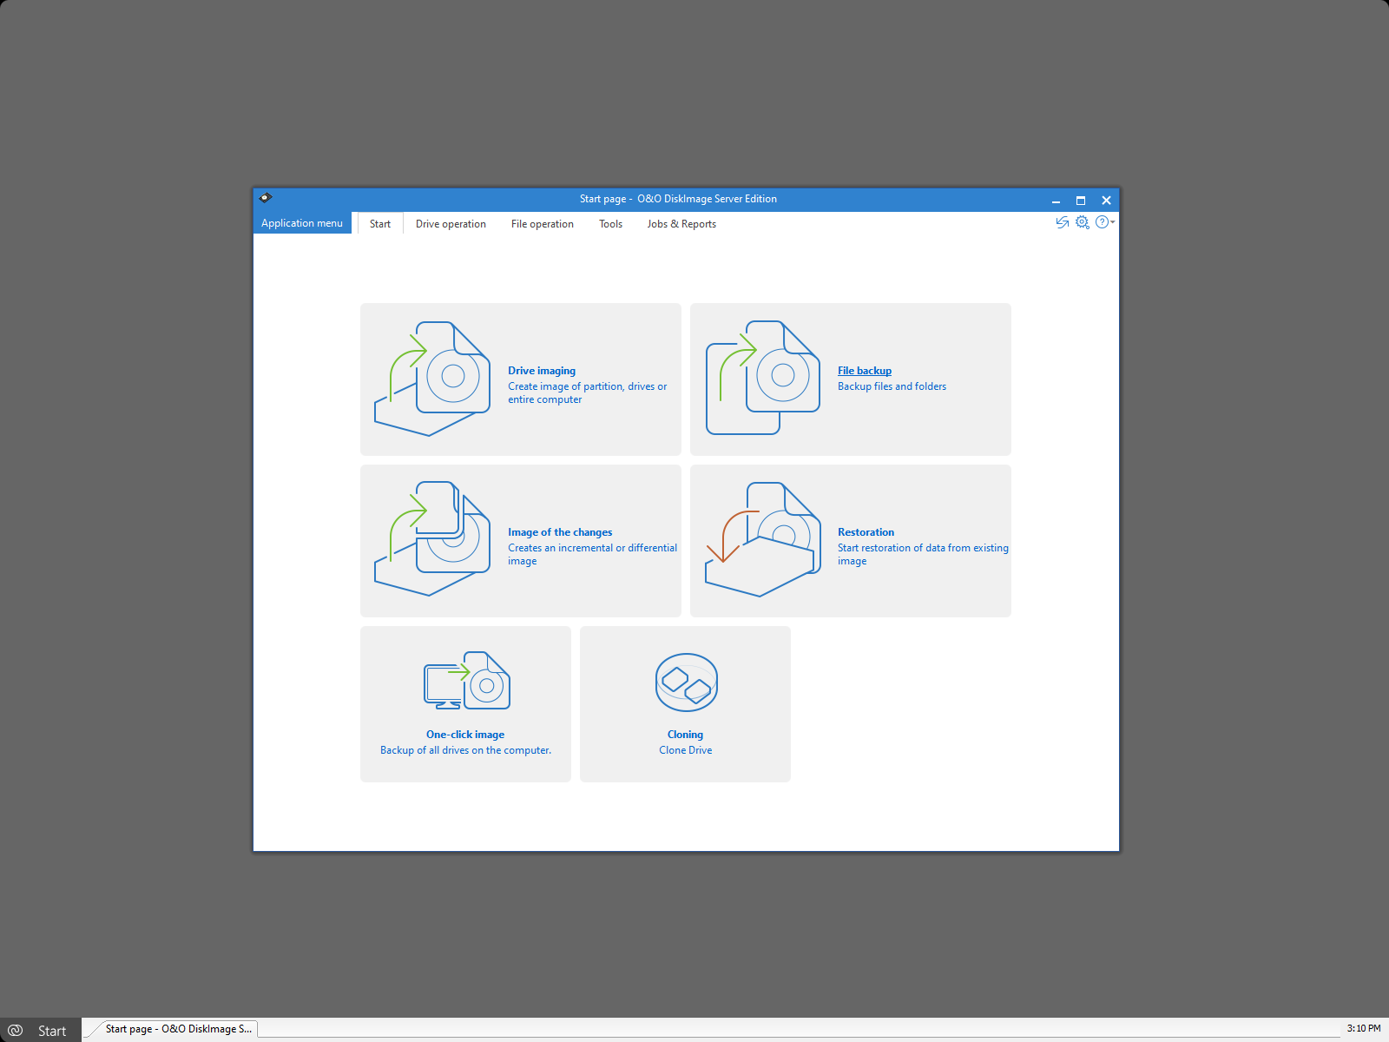Launch One-click image via its icon
Viewport: 1389px width, 1042px height.
point(465,682)
